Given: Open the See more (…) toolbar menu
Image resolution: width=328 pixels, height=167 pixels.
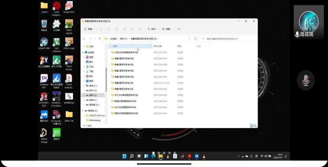Looking at the screenshot, I should coord(179,29).
